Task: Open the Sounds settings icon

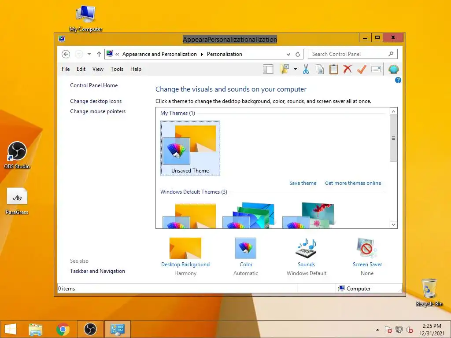Action: [307, 248]
